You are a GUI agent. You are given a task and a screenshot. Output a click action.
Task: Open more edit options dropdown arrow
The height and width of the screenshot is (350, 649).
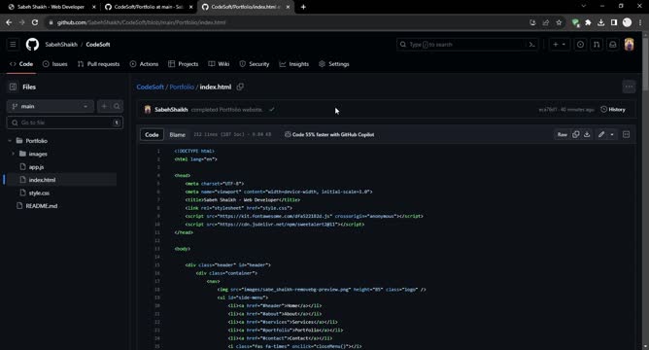pos(612,134)
